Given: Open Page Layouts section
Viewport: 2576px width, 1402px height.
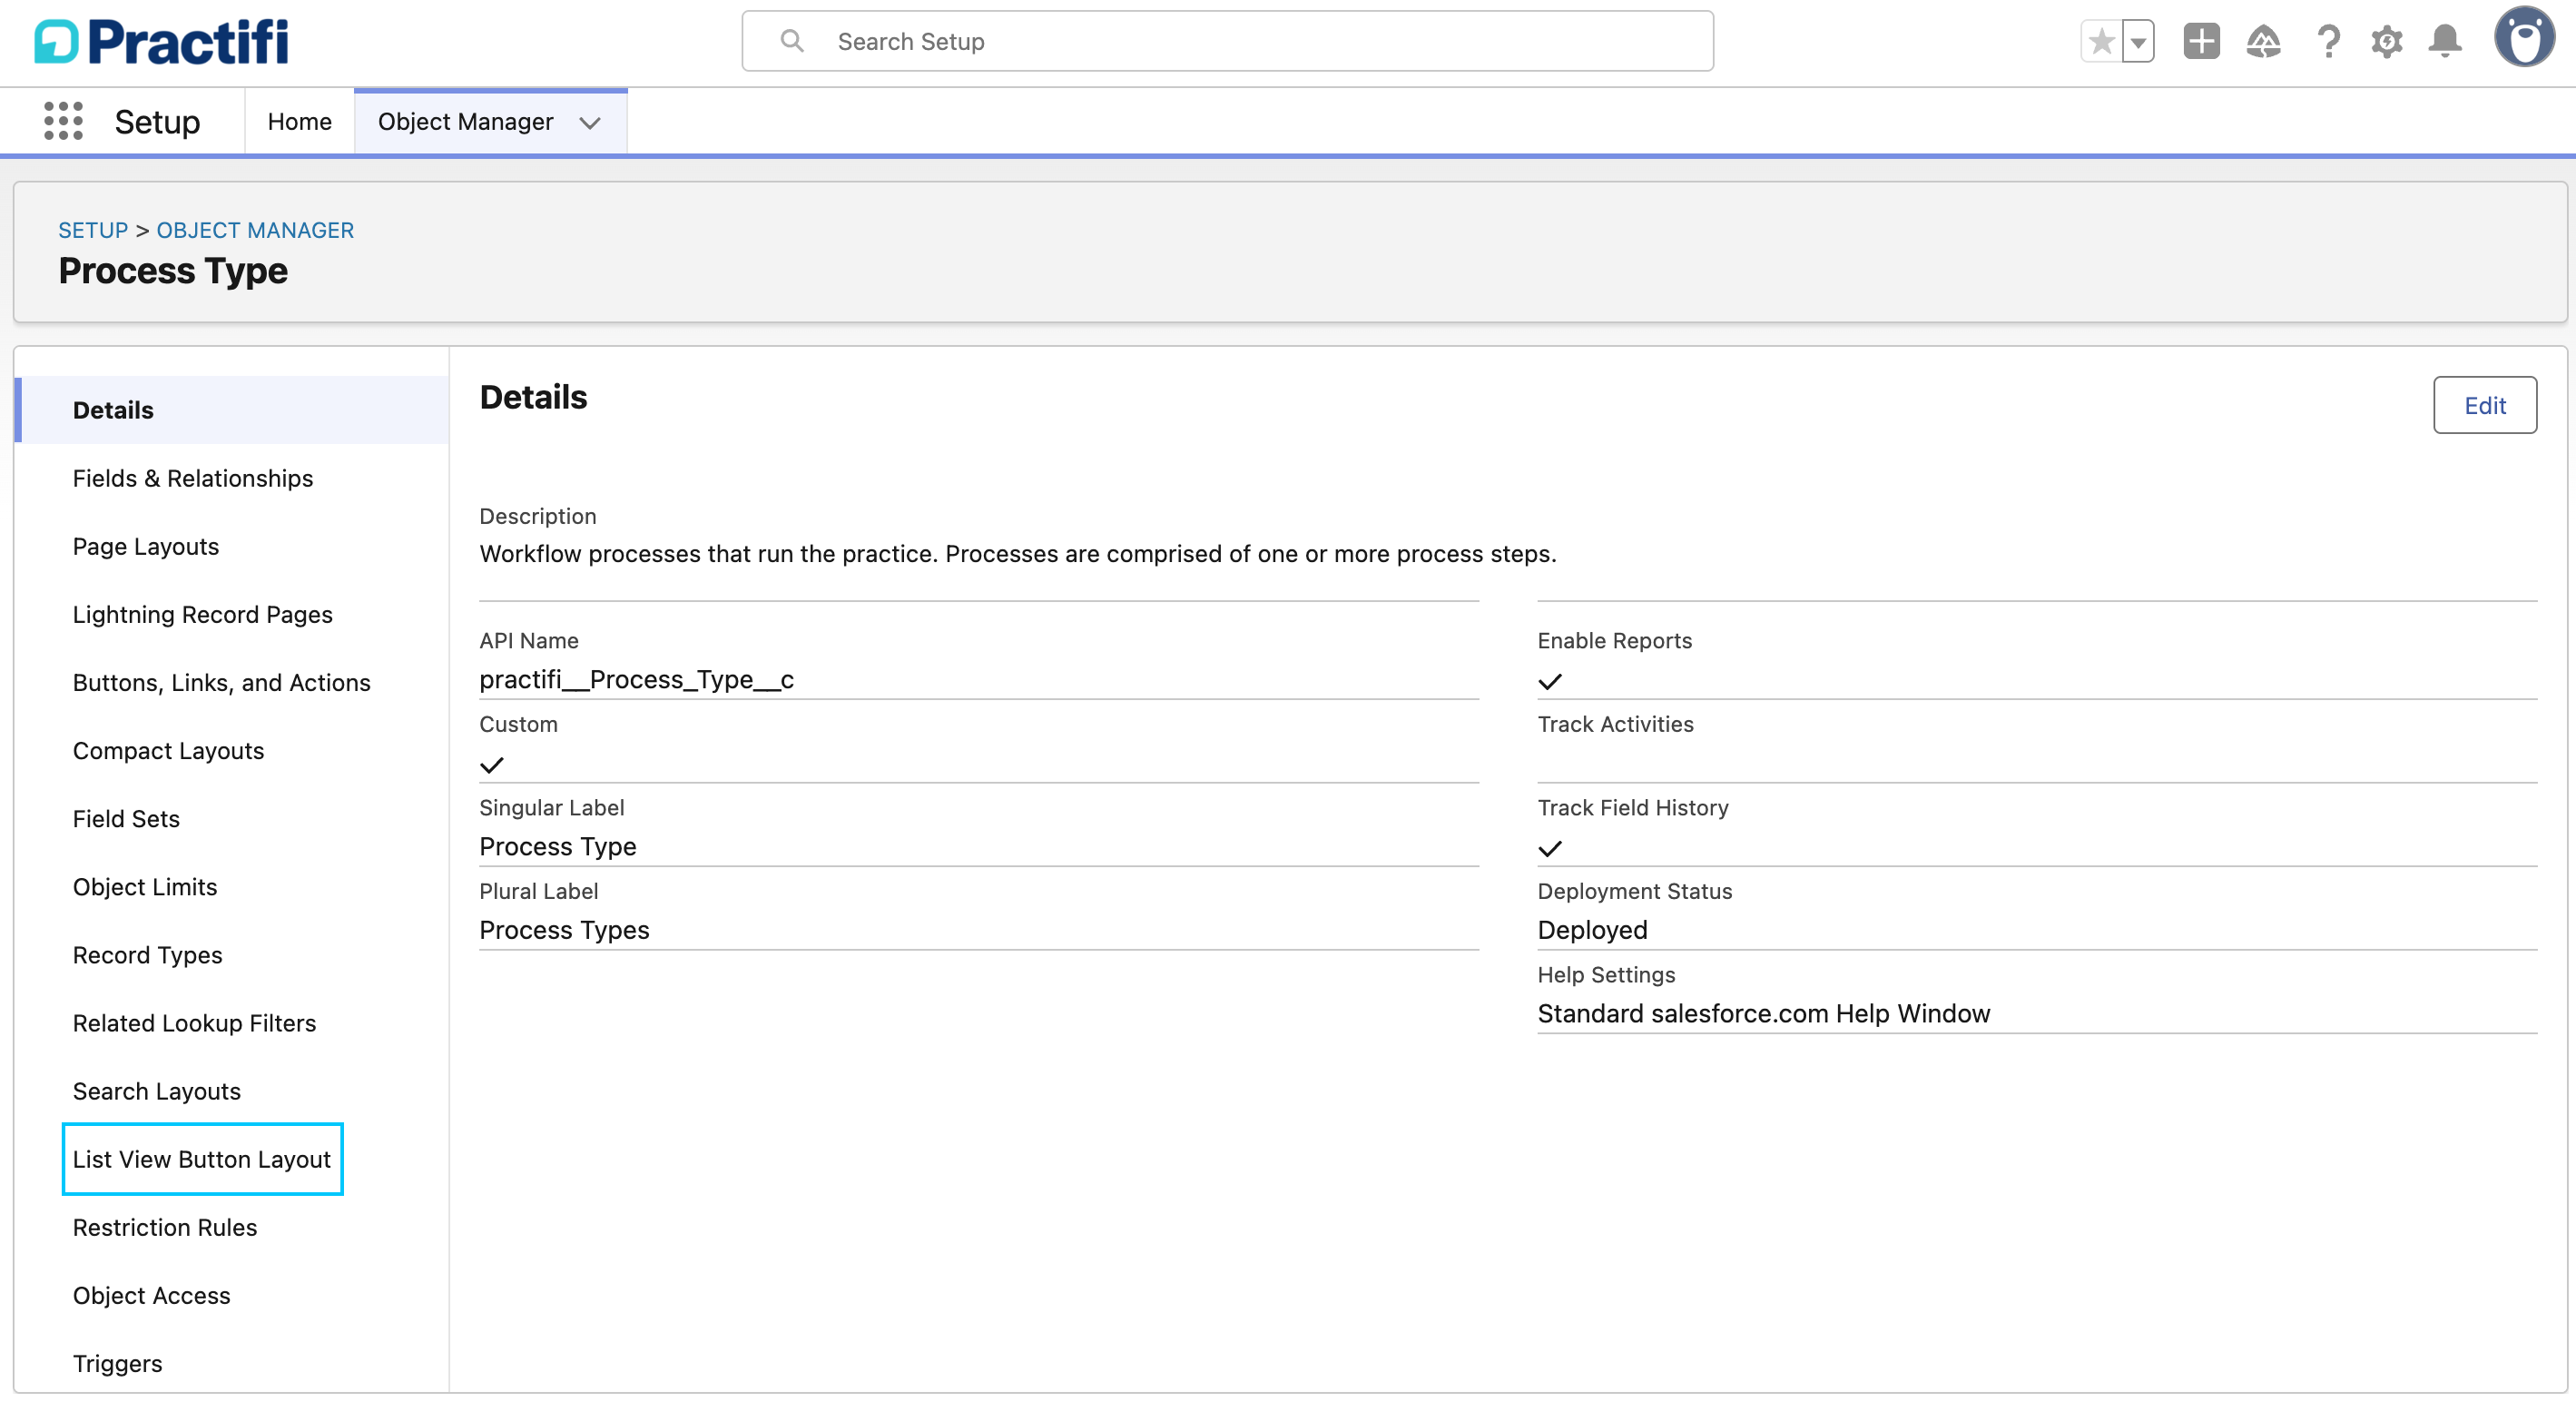Looking at the screenshot, I should (x=146, y=547).
